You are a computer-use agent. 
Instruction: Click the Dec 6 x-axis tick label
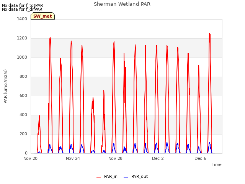[200, 158]
